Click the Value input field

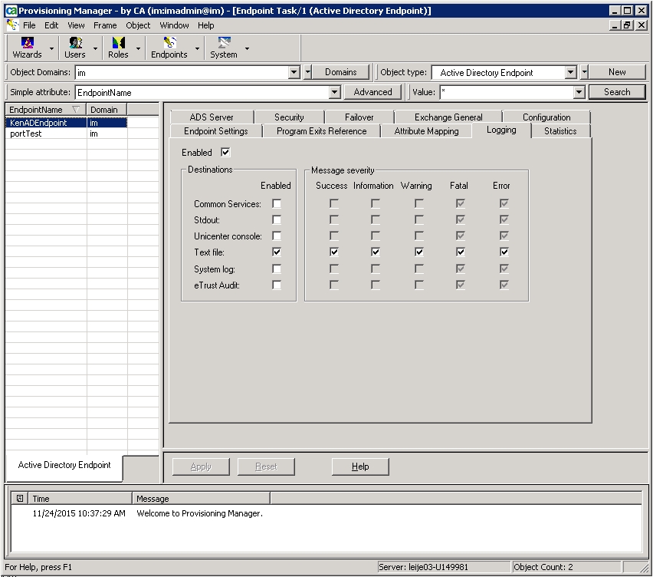(506, 93)
